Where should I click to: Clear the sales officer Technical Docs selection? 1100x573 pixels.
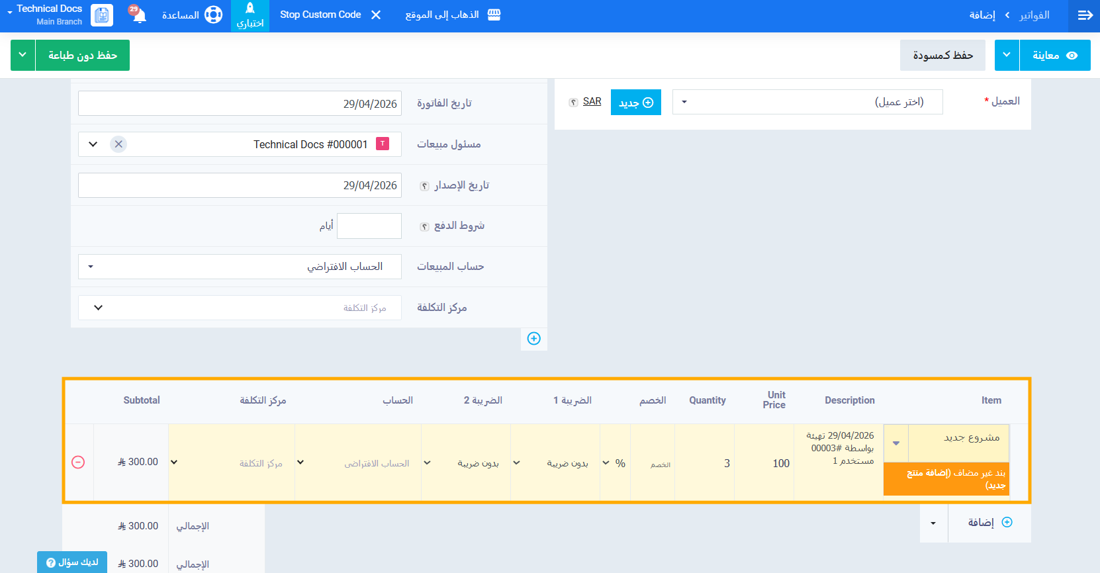(118, 144)
